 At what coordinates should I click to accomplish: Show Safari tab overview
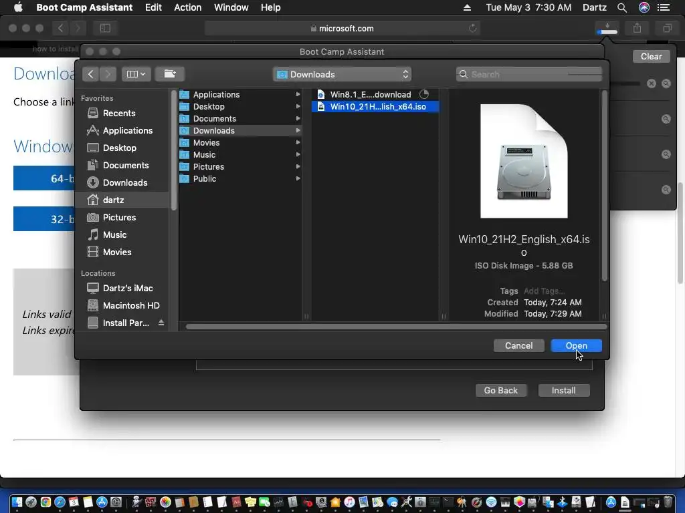(x=667, y=28)
